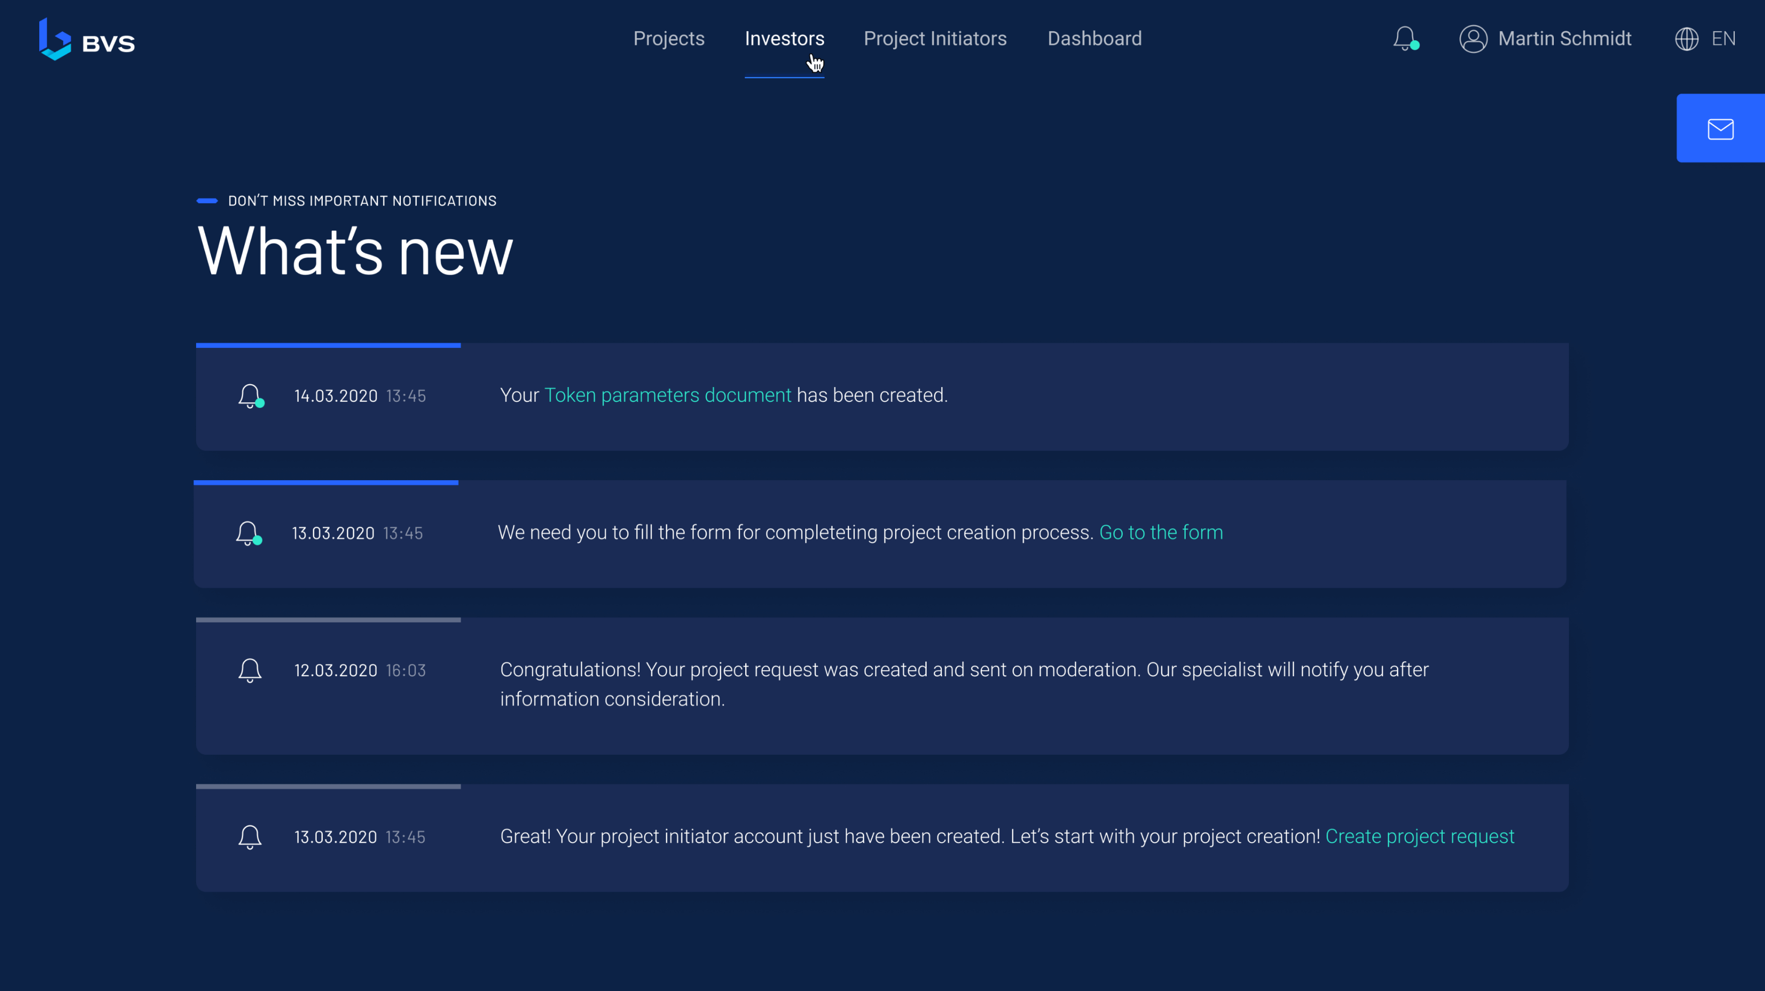Open the mail envelope contact button
Image resolution: width=1765 pixels, height=991 pixels.
pos(1720,129)
